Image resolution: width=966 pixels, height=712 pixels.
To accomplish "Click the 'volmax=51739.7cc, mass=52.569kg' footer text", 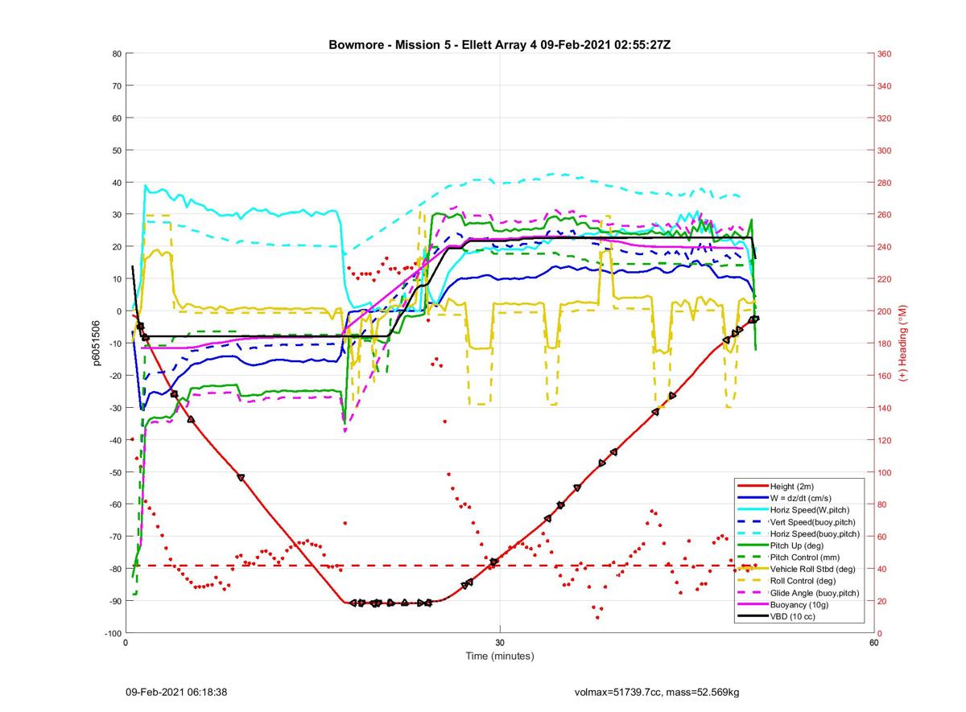I will [657, 691].
